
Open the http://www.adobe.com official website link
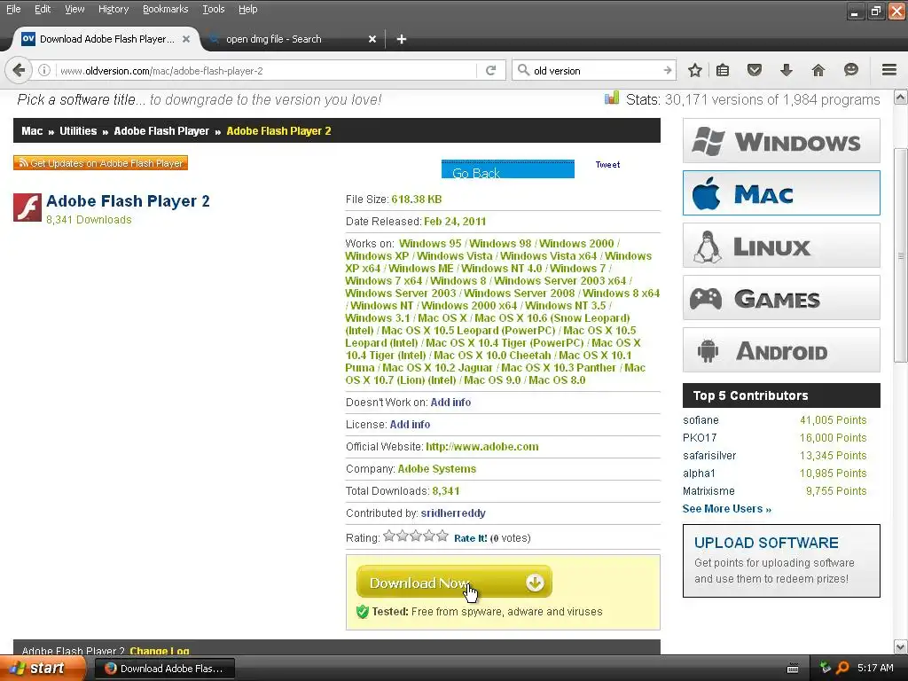pyautogui.click(x=481, y=447)
